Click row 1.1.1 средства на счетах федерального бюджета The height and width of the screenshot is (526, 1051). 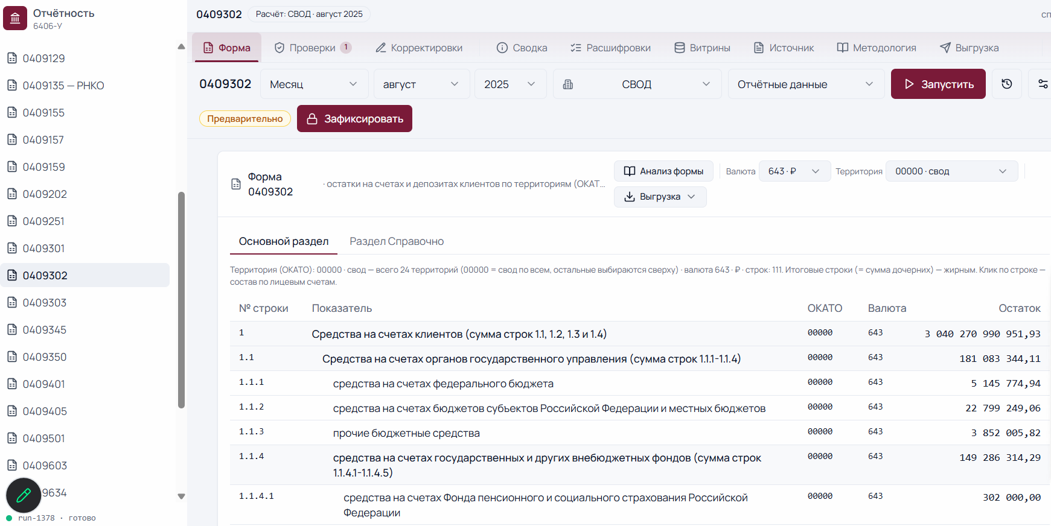pos(640,383)
